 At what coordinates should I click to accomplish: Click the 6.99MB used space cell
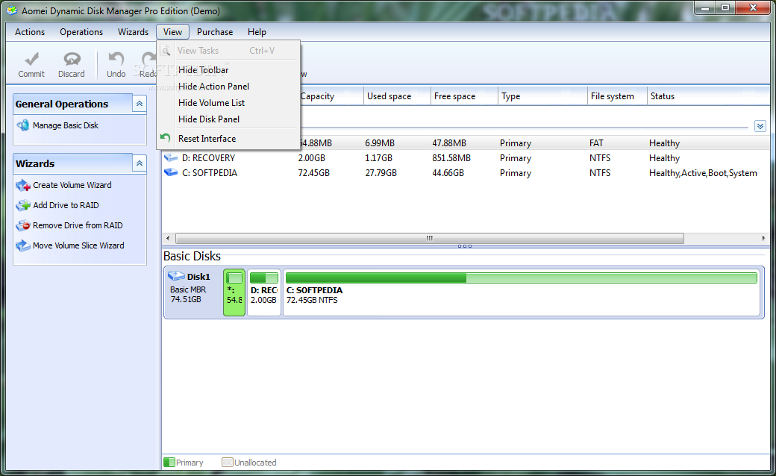pos(380,143)
